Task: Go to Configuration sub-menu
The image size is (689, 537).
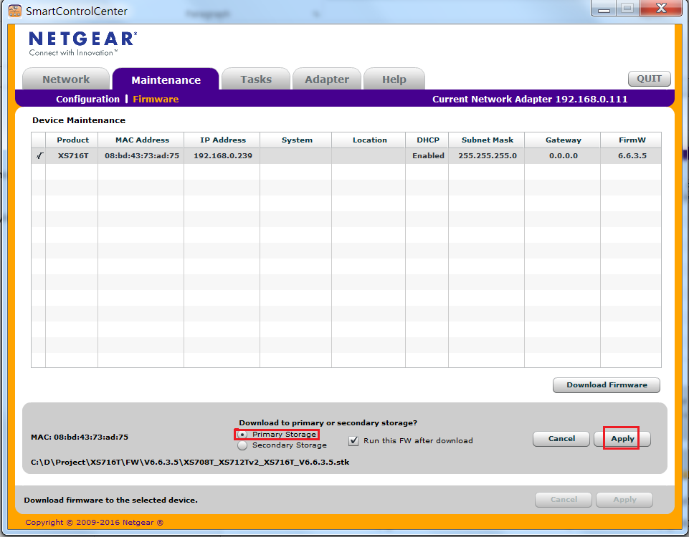Action: click(87, 99)
